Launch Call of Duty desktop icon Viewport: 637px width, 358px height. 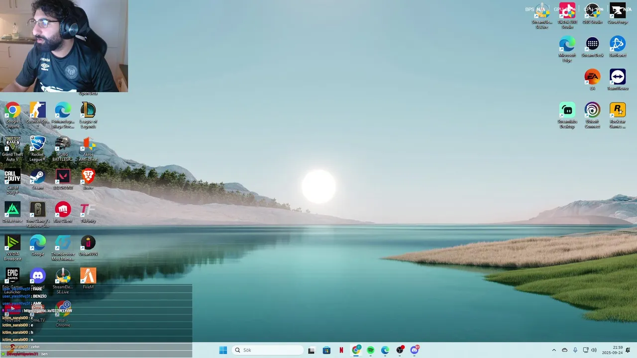pos(12,181)
